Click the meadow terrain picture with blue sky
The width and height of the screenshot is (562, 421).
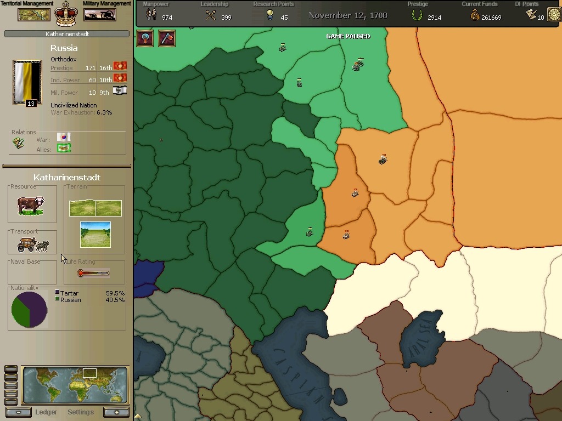click(95, 235)
